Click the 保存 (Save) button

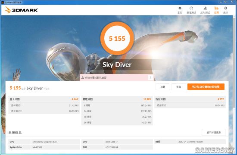[x=179, y=87]
